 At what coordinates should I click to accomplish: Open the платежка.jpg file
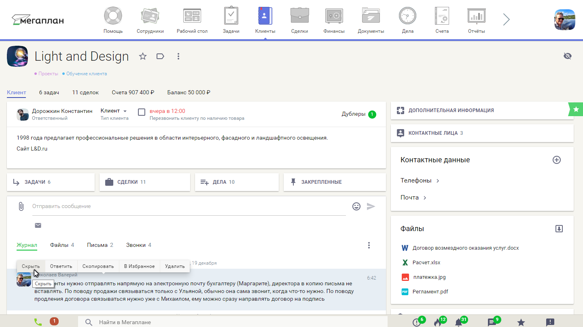click(x=429, y=277)
